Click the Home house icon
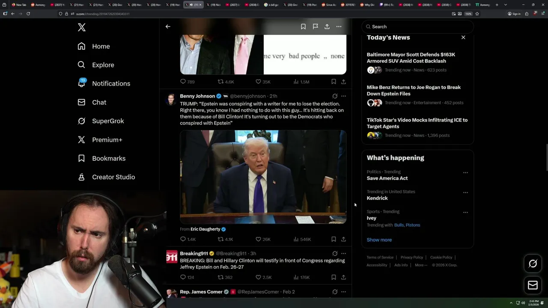548x308 pixels. coord(81,46)
